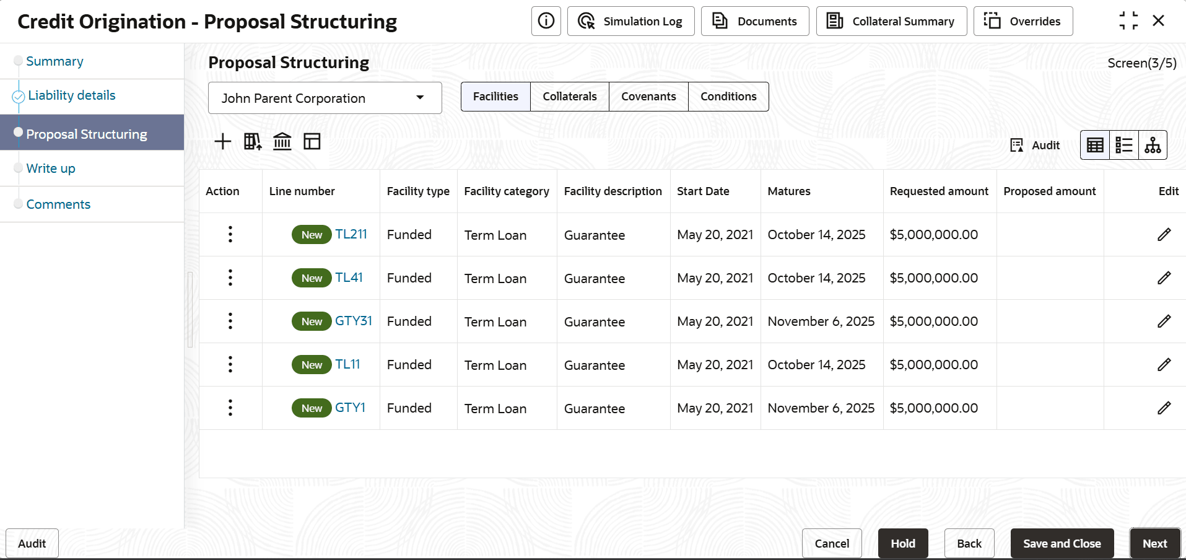Open the TL11 line number link
This screenshot has height=560, width=1186.
coord(347,364)
